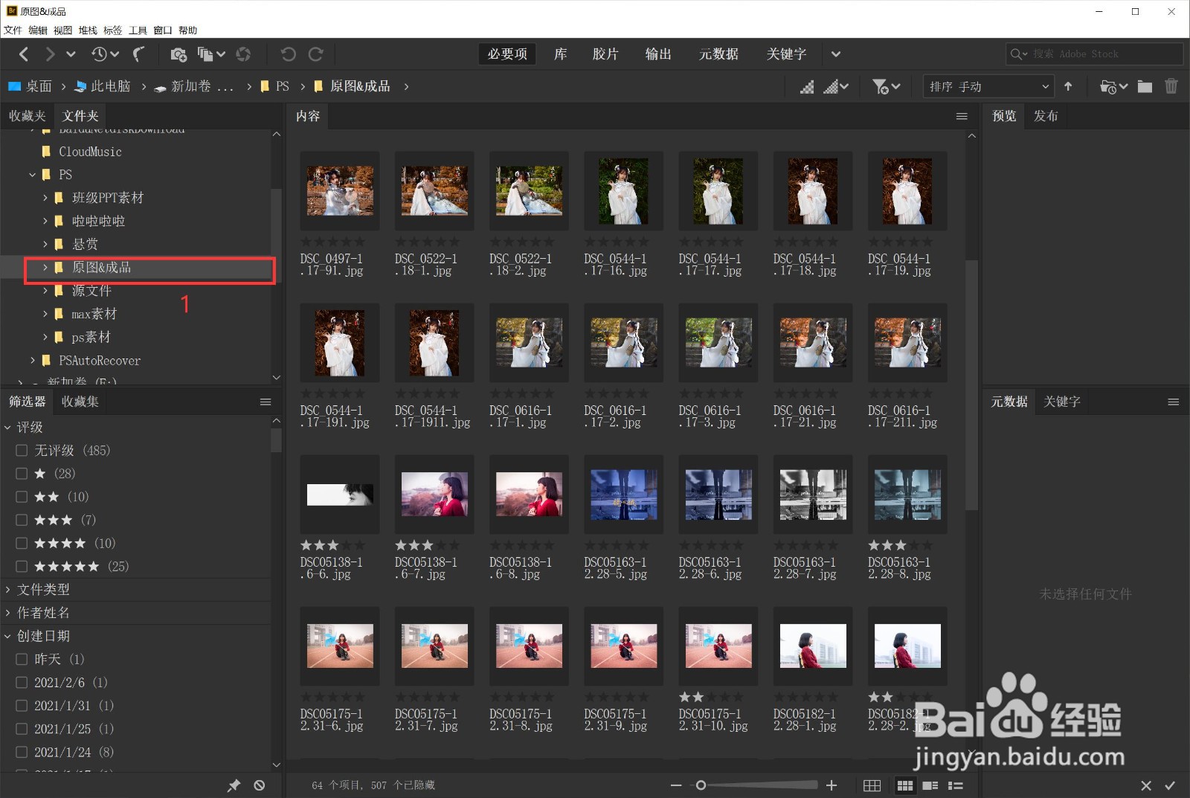Switch to thumbnails view
1190x798 pixels.
905,785
